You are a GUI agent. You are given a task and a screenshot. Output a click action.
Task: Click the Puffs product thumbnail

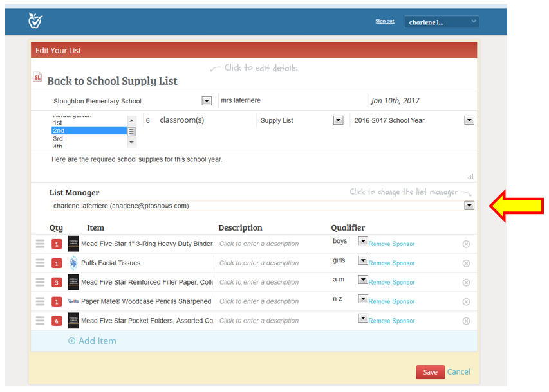[73, 263]
